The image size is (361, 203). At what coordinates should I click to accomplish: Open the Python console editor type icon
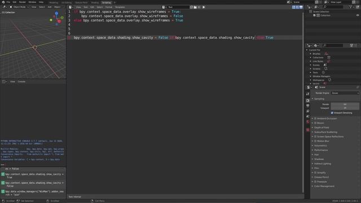5,82
